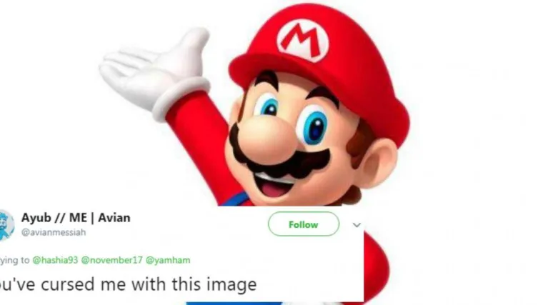This screenshot has width=543, height=305.
Task: Click the M emblem on Mario's cap
Action: pos(303,41)
